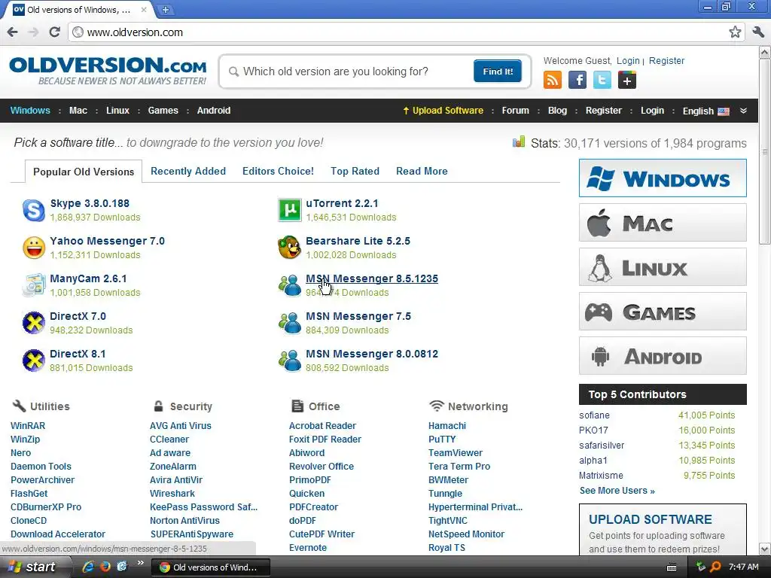Viewport: 771px width, 578px height.
Task: Open Forum in the navigation bar
Action: click(515, 111)
